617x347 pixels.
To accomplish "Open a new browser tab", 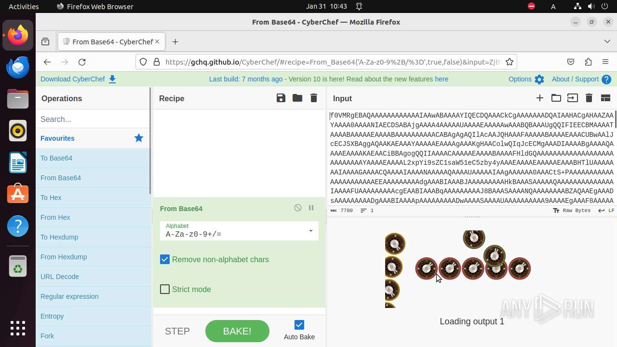I will tap(175, 42).
